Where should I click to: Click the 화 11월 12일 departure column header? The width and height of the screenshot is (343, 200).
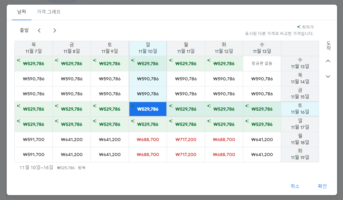point(224,48)
